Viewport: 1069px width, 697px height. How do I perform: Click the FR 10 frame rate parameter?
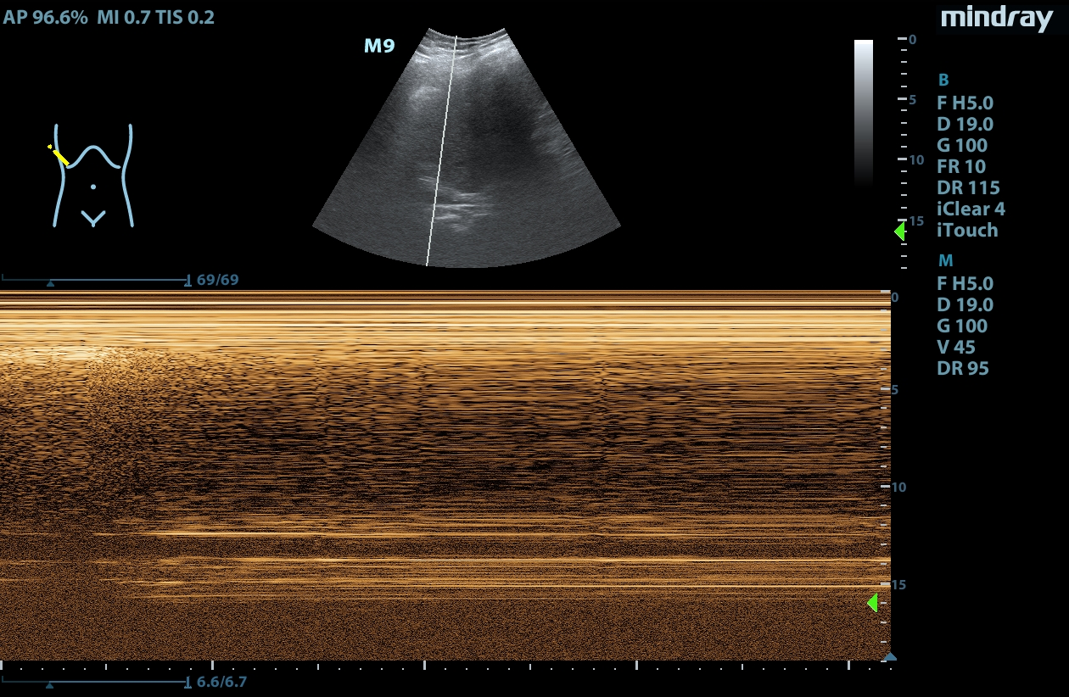pos(960,166)
